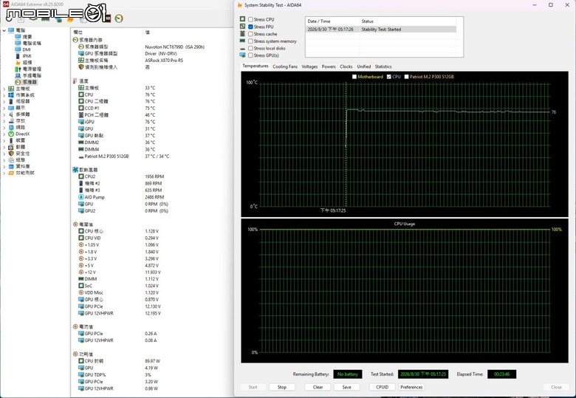Enable the Stress GPU(s) checkbox
Image resolution: width=576 pixels, height=398 pixels.
click(x=250, y=55)
